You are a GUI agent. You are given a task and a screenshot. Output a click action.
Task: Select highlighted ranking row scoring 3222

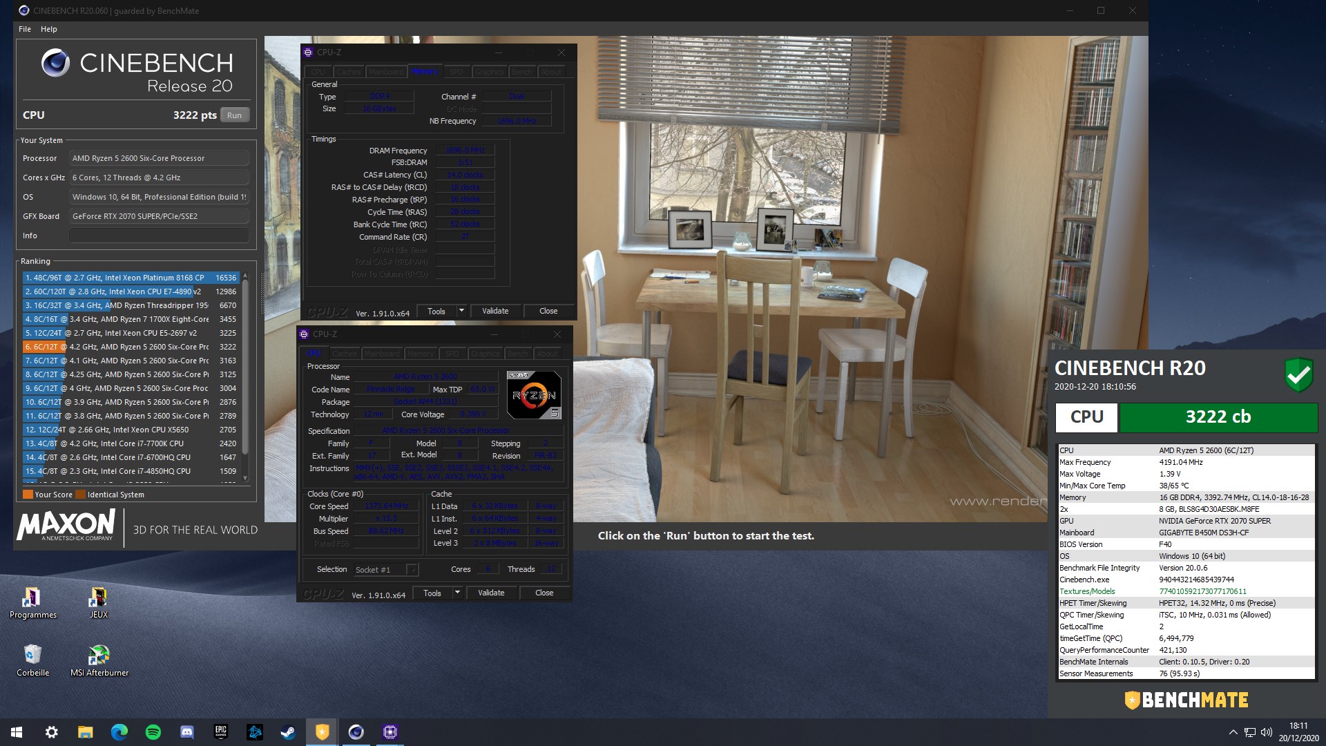[131, 347]
